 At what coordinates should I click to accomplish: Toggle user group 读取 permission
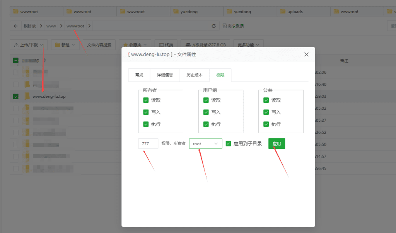pos(206,100)
